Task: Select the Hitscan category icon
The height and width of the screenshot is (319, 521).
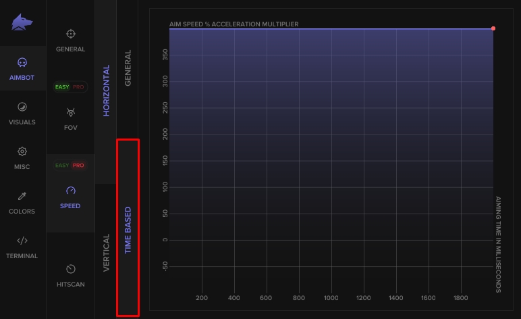Action: [x=70, y=269]
